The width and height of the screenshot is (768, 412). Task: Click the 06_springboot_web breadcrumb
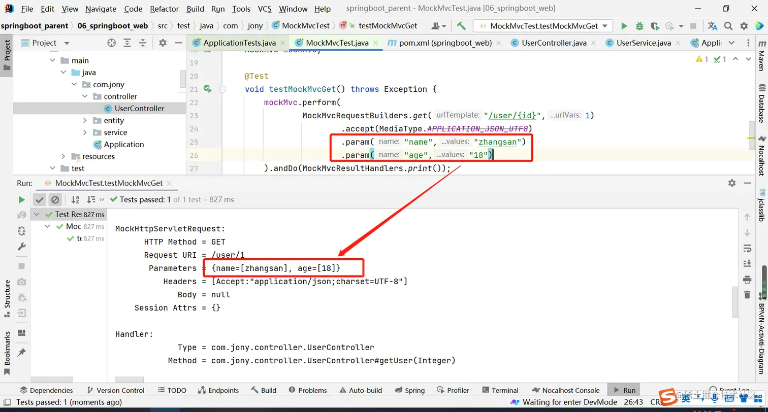point(113,26)
